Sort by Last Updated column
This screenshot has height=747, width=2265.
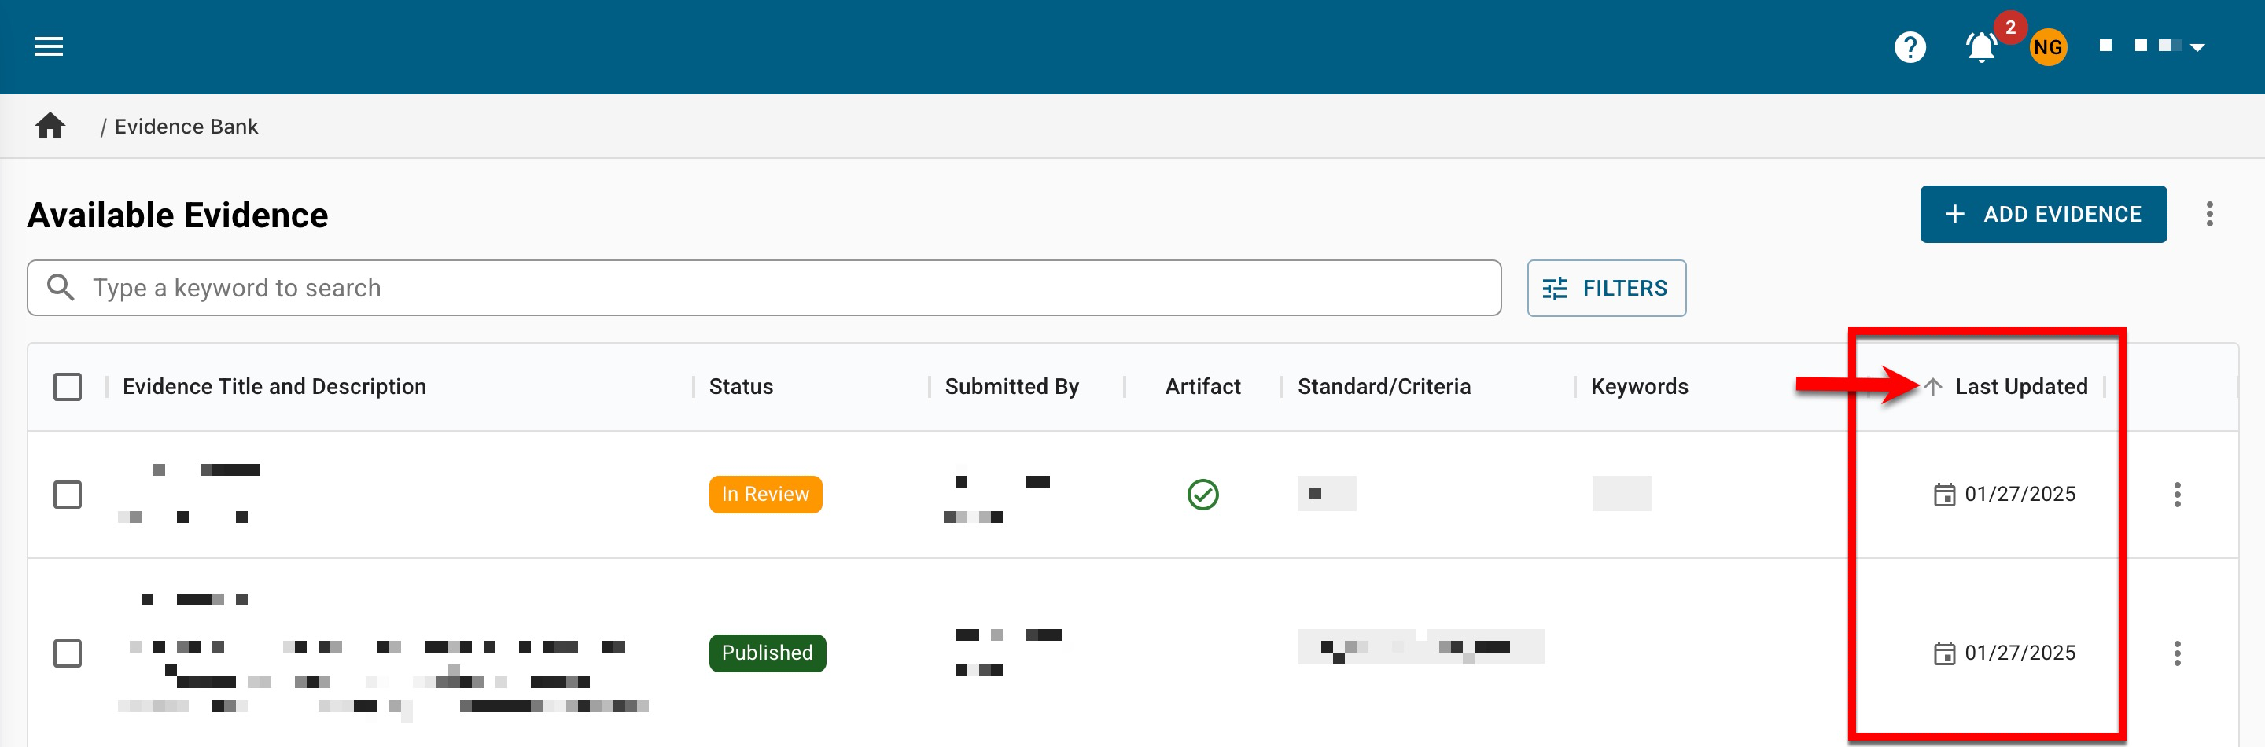(2020, 387)
